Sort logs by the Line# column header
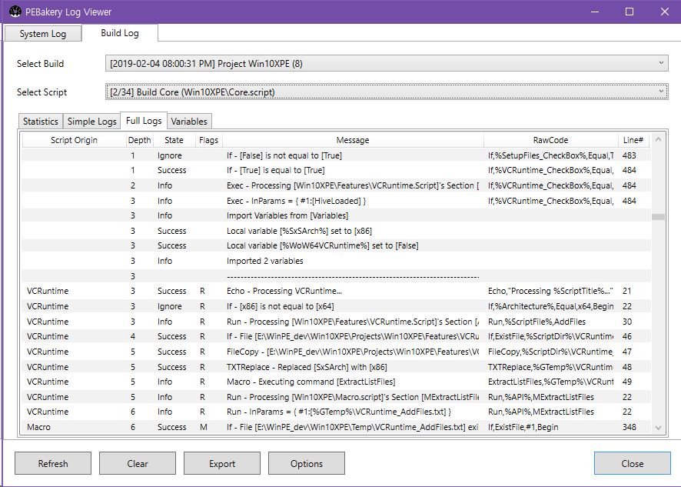The width and height of the screenshot is (681, 487). (x=633, y=140)
